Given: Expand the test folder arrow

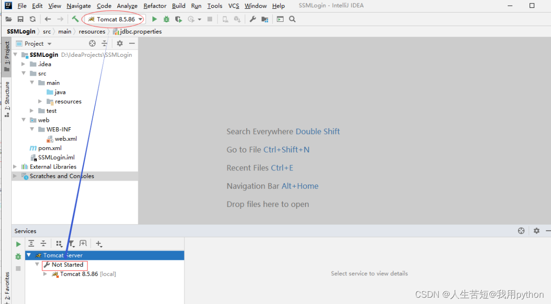Looking at the screenshot, I should coord(32,111).
